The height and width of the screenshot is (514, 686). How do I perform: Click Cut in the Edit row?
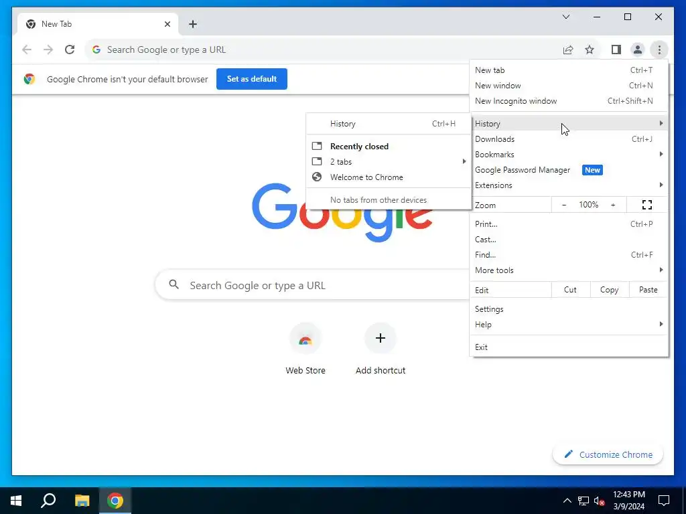(571, 290)
